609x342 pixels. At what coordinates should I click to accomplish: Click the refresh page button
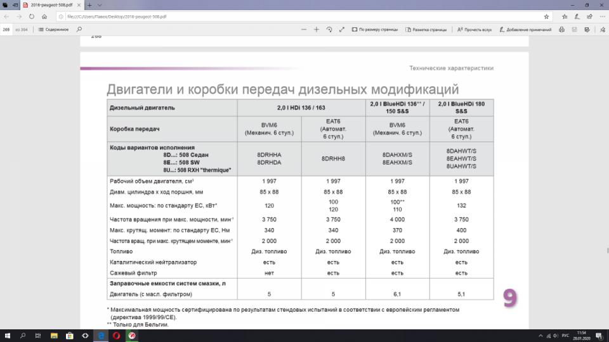[32, 16]
